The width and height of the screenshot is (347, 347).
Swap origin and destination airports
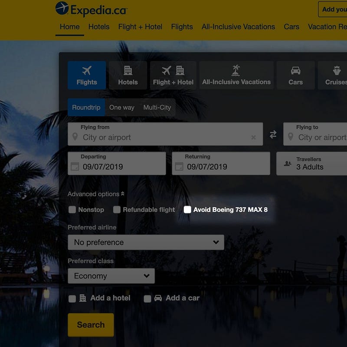(273, 134)
